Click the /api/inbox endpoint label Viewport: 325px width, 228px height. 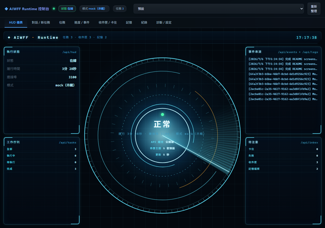(310, 143)
